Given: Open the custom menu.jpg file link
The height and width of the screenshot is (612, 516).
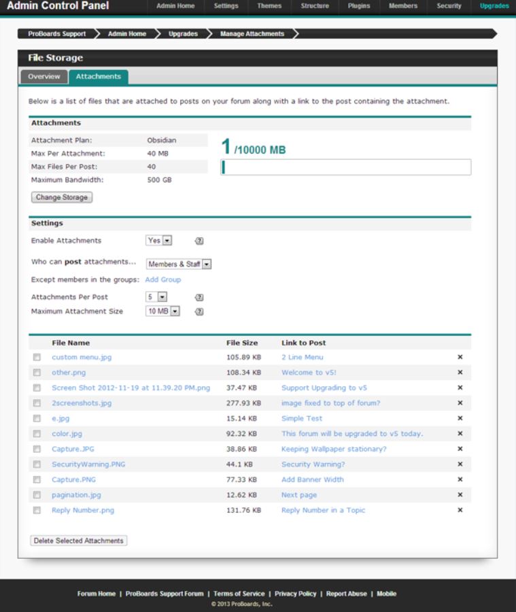Looking at the screenshot, I should click(x=82, y=357).
